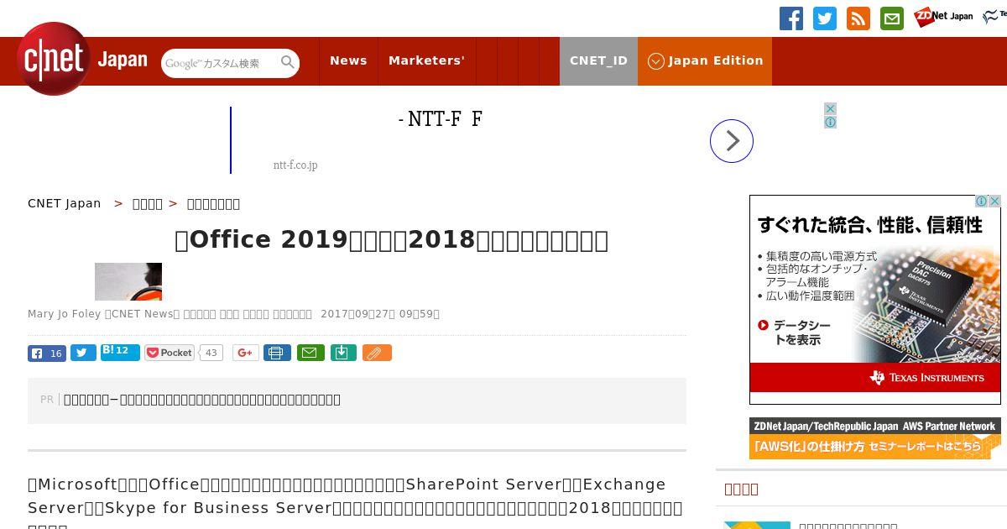
Task: Go to CNET Japan breadcrumb
Action: point(65,203)
